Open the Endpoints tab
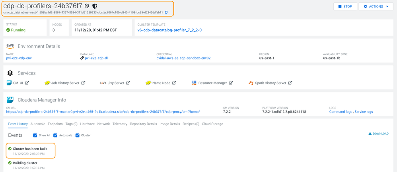 tap(55, 124)
